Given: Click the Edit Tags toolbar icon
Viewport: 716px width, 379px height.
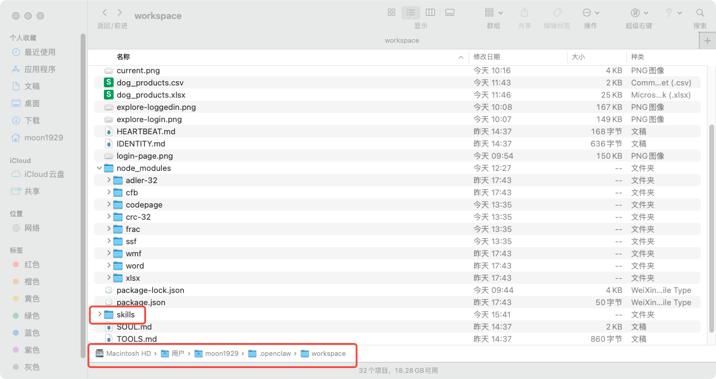Looking at the screenshot, I should [x=557, y=13].
